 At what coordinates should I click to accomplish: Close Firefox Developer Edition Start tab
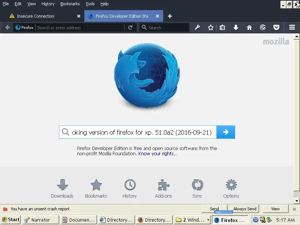157,16
